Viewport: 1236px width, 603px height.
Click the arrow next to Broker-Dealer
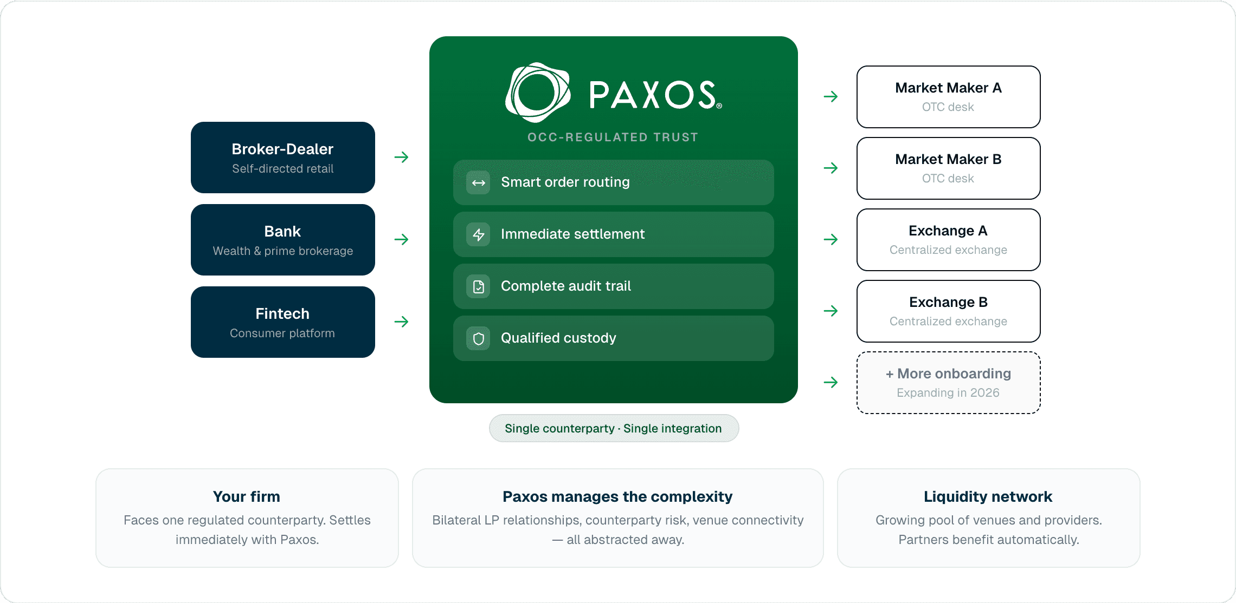[401, 158]
